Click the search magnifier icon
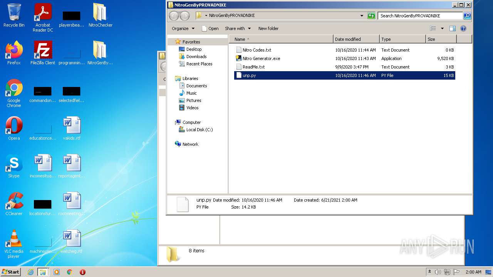Screen dimensions: 493x277 tap(467, 16)
